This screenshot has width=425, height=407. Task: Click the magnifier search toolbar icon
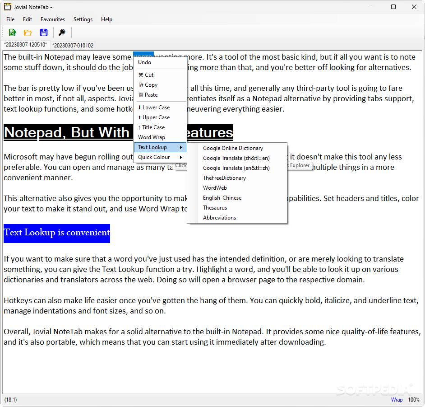(x=62, y=33)
